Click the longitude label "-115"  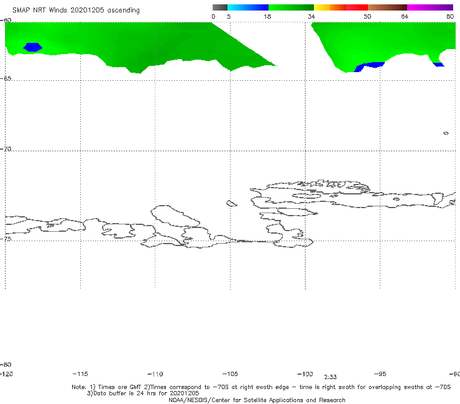(80, 374)
